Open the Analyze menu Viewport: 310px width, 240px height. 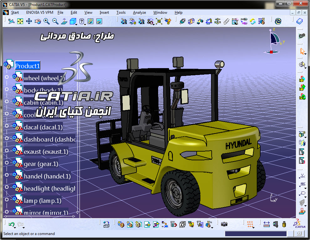[139, 12]
